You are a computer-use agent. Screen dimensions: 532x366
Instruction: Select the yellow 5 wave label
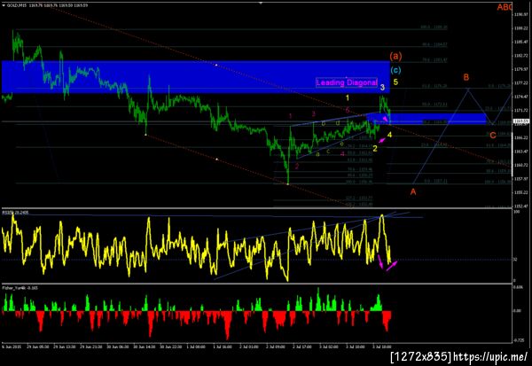[x=395, y=82]
